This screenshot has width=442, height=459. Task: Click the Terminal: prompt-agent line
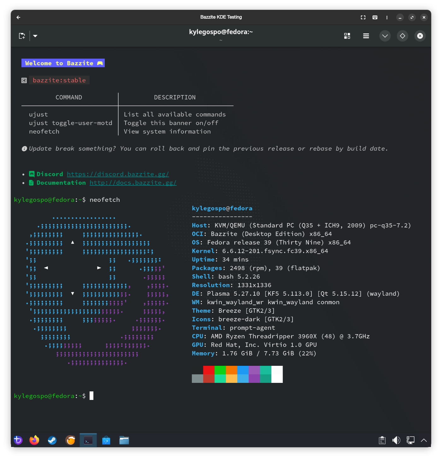coord(233,328)
